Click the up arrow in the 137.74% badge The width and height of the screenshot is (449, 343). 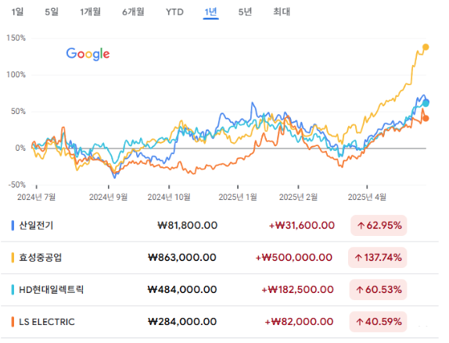click(x=358, y=258)
